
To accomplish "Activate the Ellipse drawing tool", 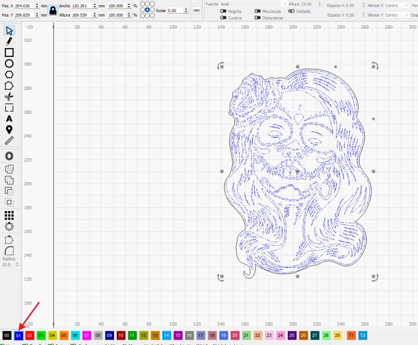I will 9,63.
